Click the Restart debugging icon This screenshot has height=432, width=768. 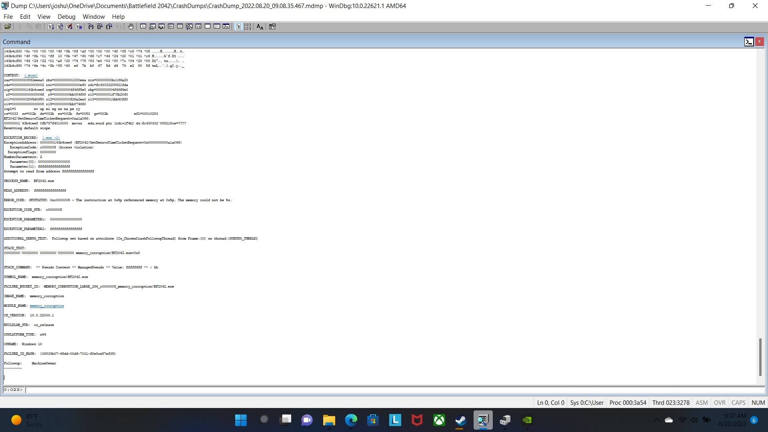(60, 26)
